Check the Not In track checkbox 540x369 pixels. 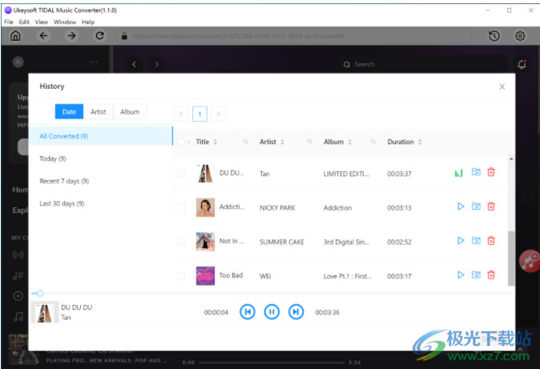181,242
